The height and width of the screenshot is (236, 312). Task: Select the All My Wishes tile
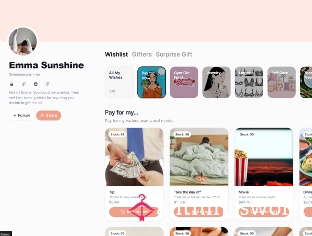[119, 82]
